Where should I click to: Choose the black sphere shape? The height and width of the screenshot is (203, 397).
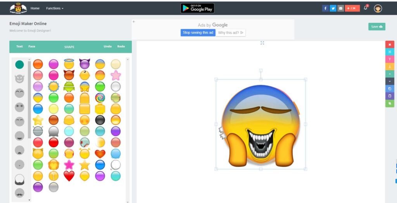100,120
